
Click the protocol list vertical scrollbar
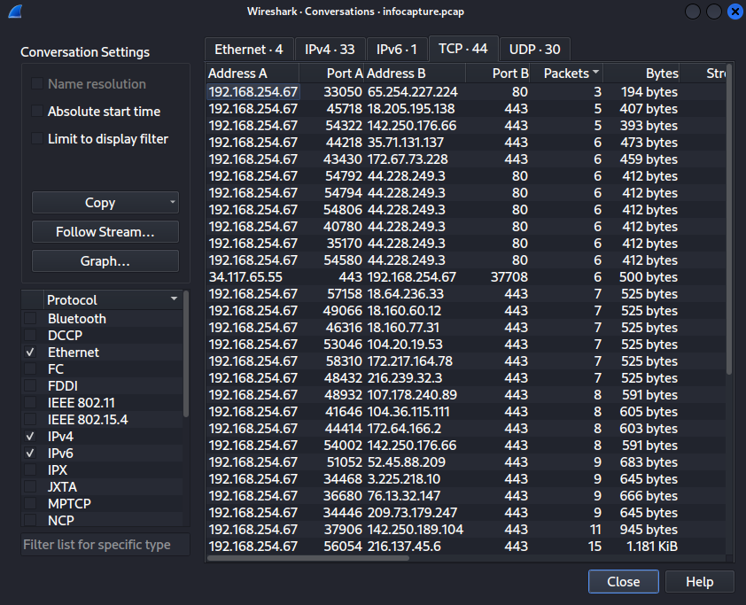coord(186,353)
